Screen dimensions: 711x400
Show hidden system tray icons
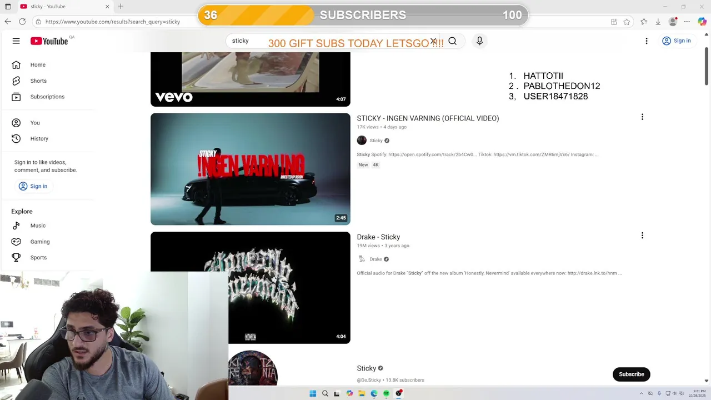(x=642, y=393)
